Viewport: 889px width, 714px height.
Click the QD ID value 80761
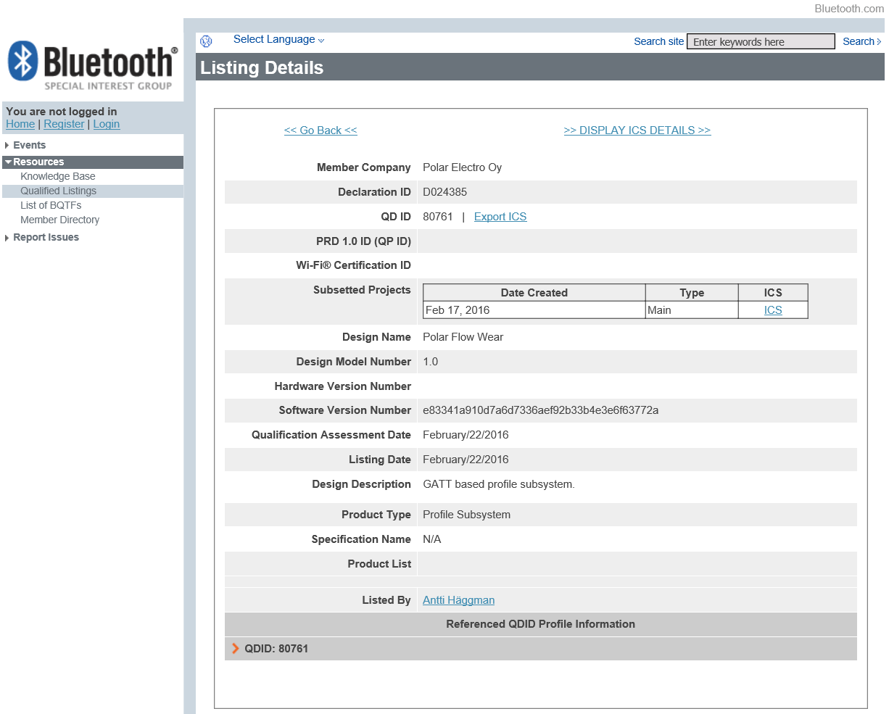tap(438, 217)
